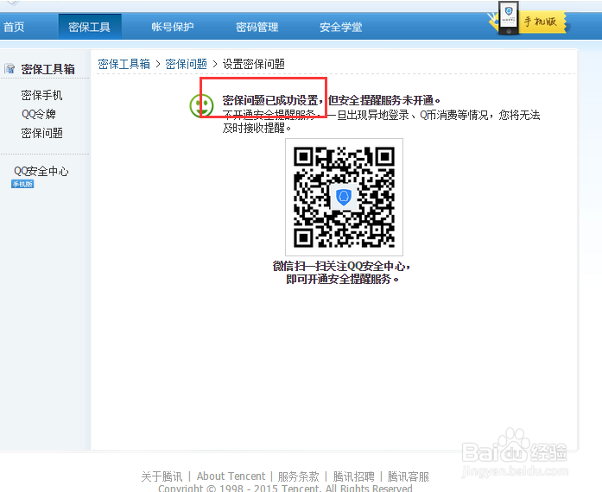
Task: Open QQ令牌 in the sidebar
Action: pyautogui.click(x=39, y=114)
